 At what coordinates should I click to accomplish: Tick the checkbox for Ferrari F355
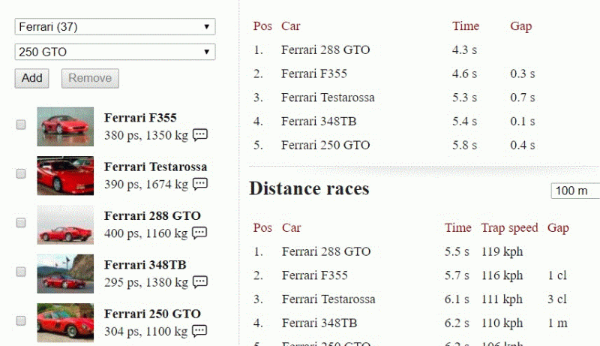pyautogui.click(x=21, y=125)
